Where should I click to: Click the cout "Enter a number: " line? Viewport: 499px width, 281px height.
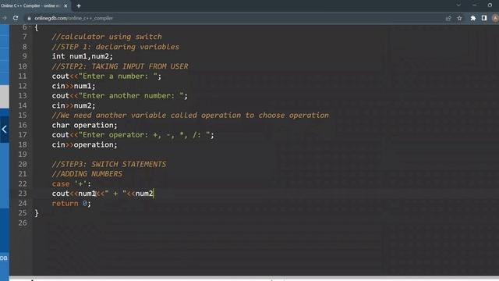pos(107,76)
